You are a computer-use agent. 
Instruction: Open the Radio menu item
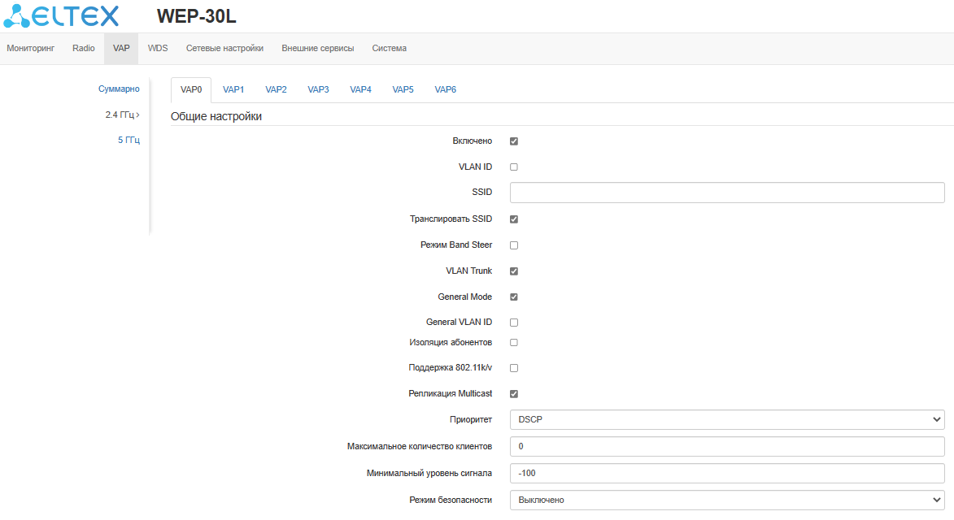coord(84,49)
